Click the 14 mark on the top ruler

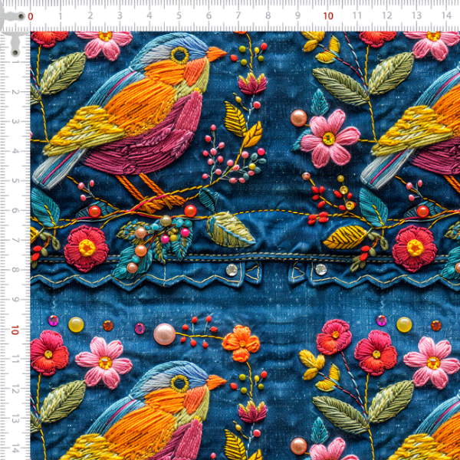coord(447,16)
